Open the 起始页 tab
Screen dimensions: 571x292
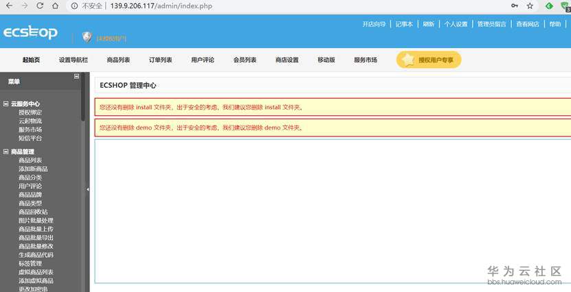point(31,60)
